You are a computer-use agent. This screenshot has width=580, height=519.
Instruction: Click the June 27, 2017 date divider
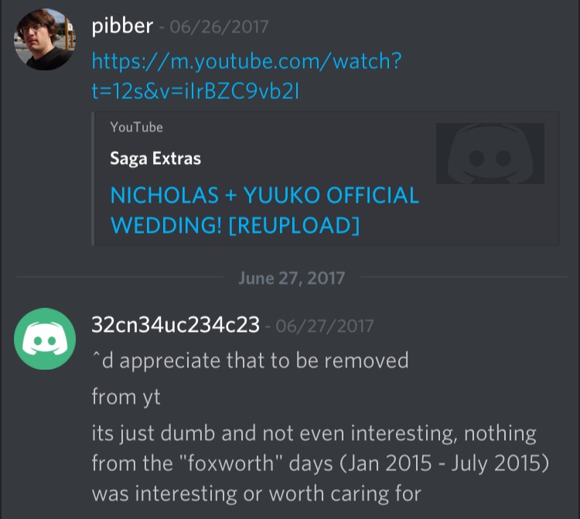292,278
